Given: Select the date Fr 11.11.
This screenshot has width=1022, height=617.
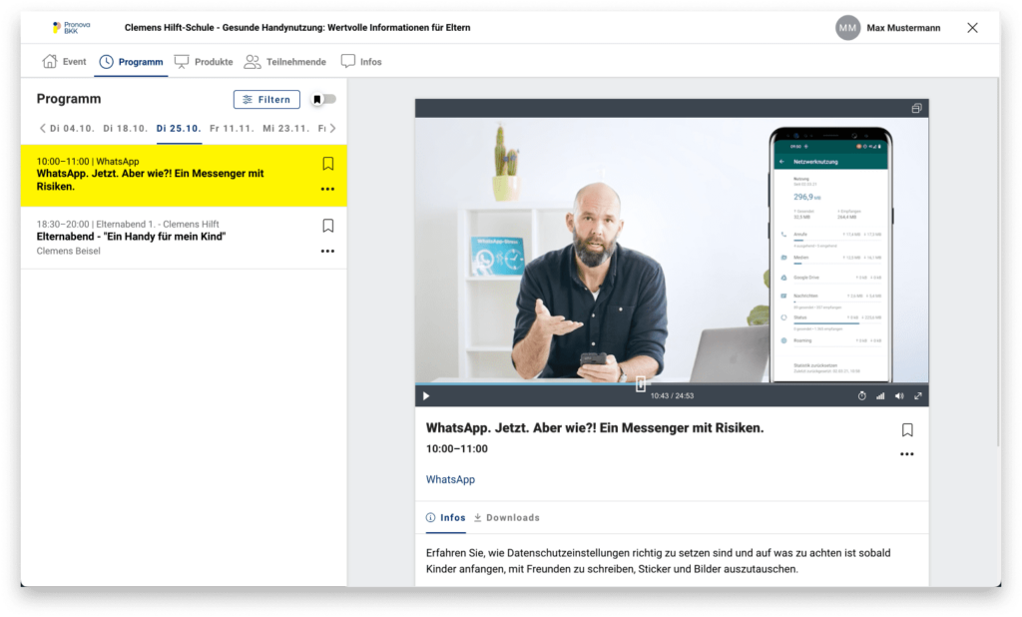Looking at the screenshot, I should 232,129.
